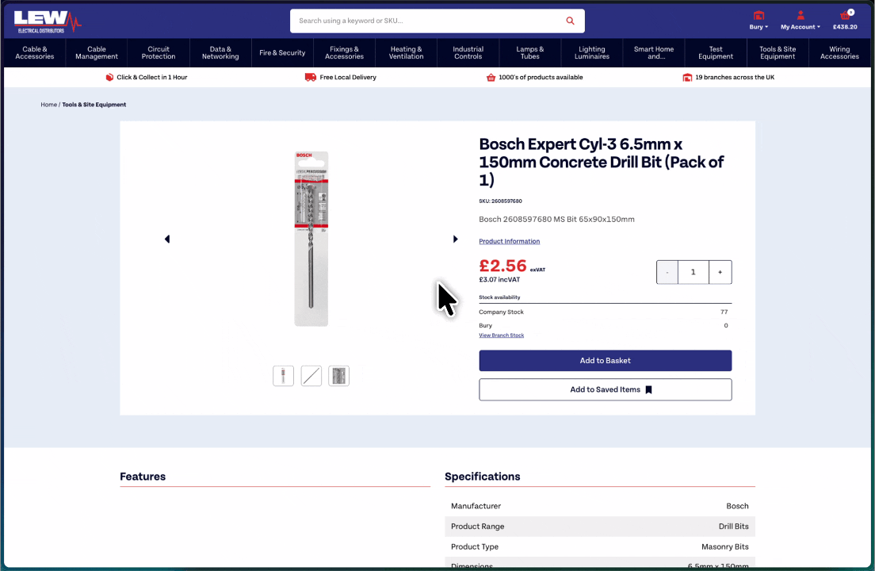The width and height of the screenshot is (875, 571).
Task: Decrease quantity with the minus button
Action: tap(667, 272)
